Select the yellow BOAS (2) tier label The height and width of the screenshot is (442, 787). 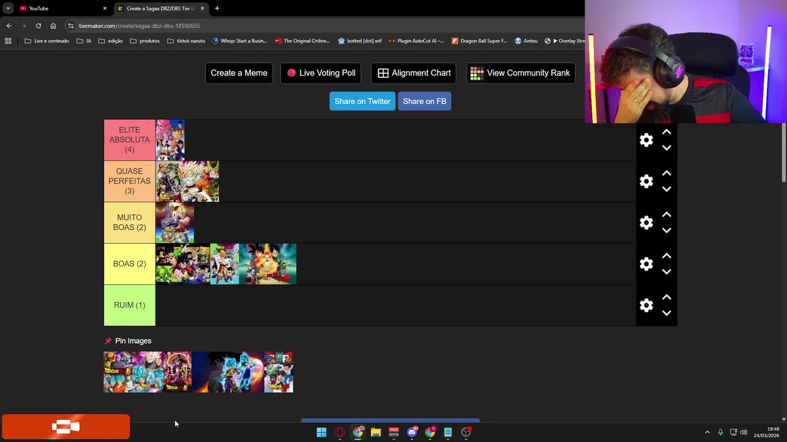(129, 264)
